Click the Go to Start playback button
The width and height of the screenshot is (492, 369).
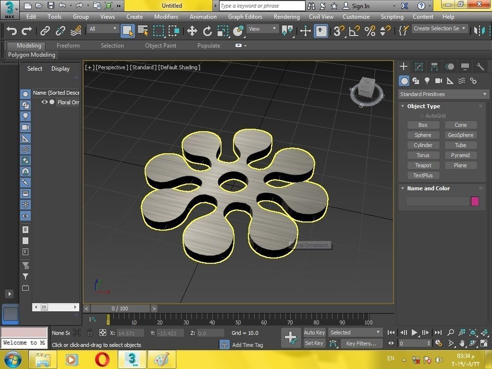point(391,332)
